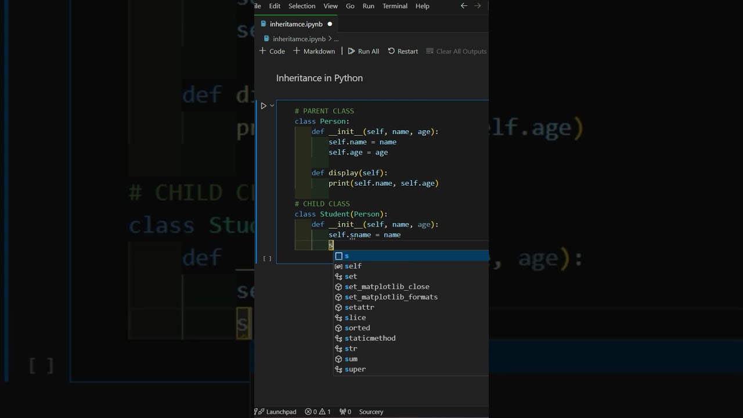743x418 pixels.
Task: Click the Inheritance in Python heading cell
Action: click(319, 78)
